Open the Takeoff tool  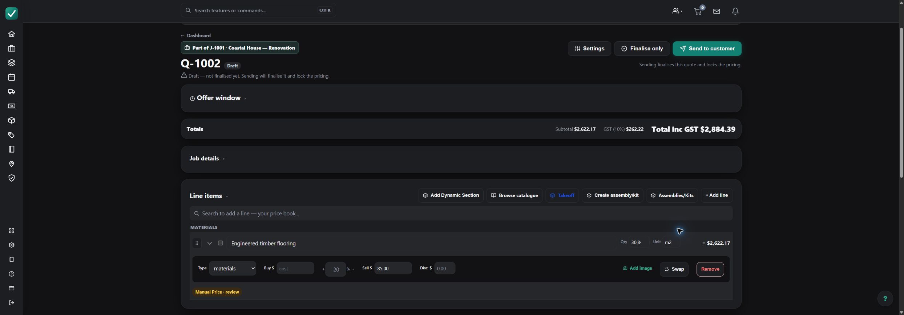coord(562,195)
